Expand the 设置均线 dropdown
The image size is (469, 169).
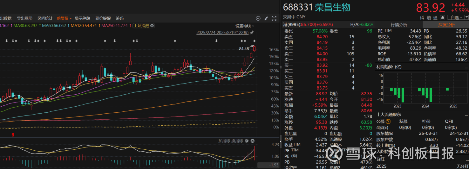245,26
